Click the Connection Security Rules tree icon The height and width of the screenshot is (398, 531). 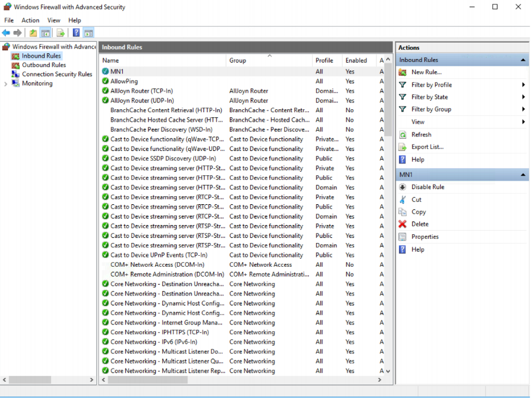click(x=16, y=74)
